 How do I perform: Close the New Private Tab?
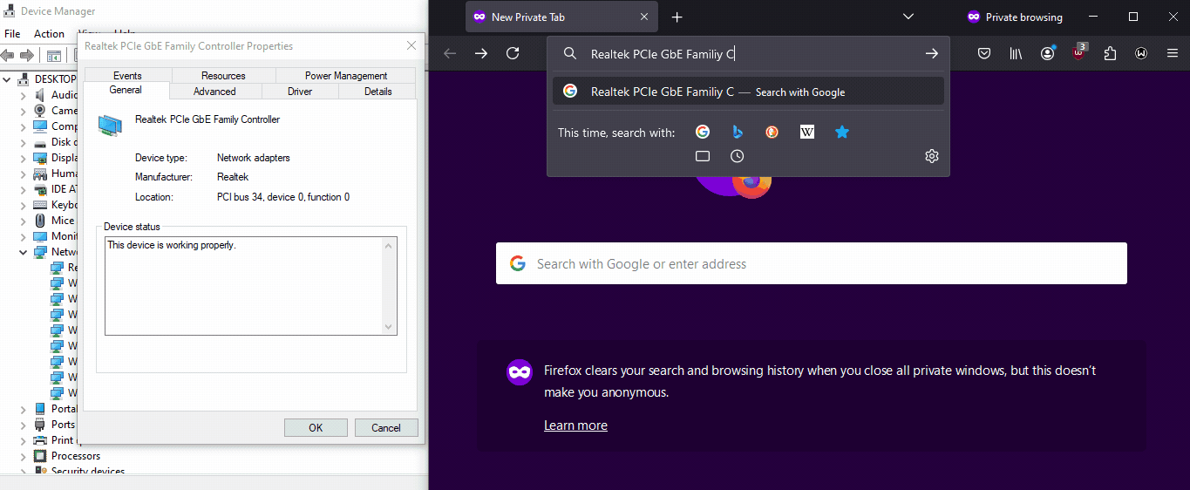click(644, 17)
